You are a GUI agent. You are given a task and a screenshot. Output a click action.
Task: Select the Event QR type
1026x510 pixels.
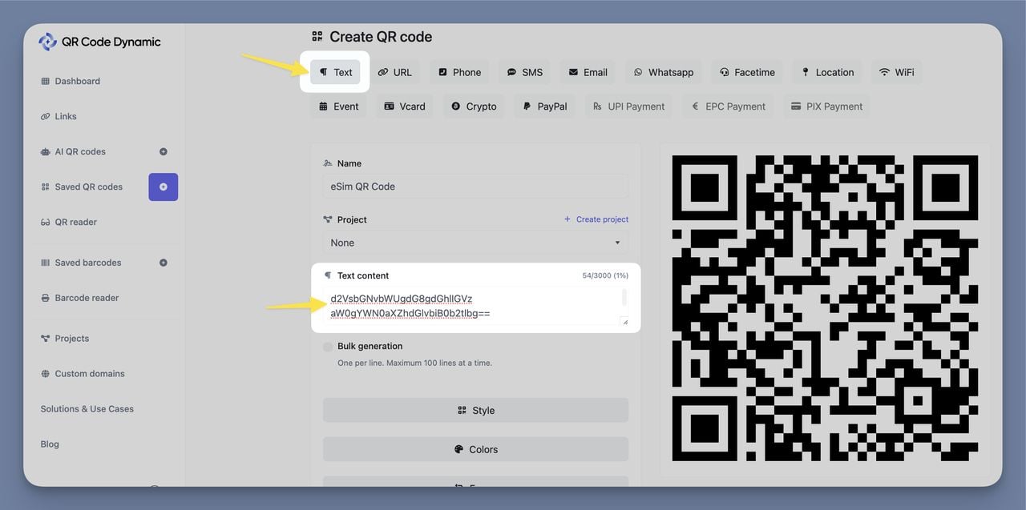(x=338, y=106)
